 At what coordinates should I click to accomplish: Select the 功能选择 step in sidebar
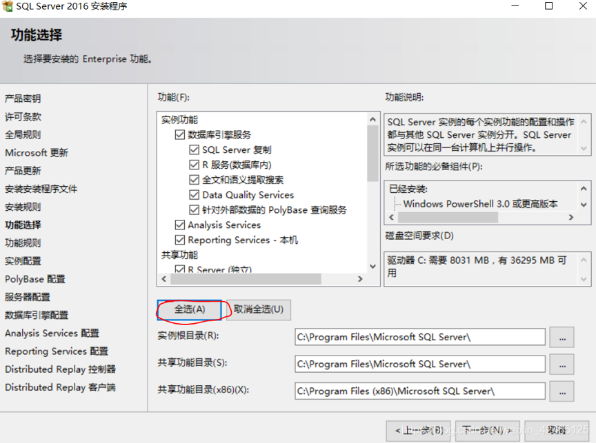23,225
